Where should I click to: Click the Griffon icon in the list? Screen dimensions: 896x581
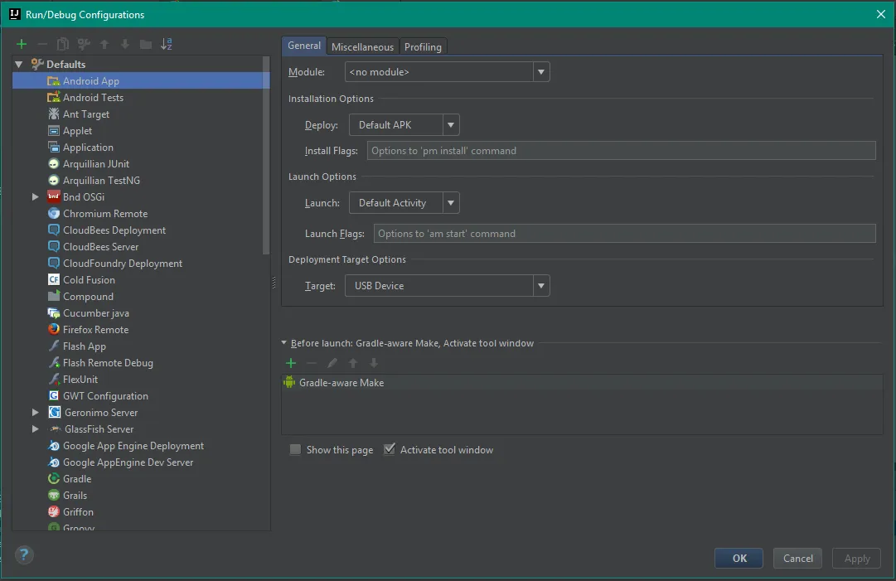tap(54, 511)
